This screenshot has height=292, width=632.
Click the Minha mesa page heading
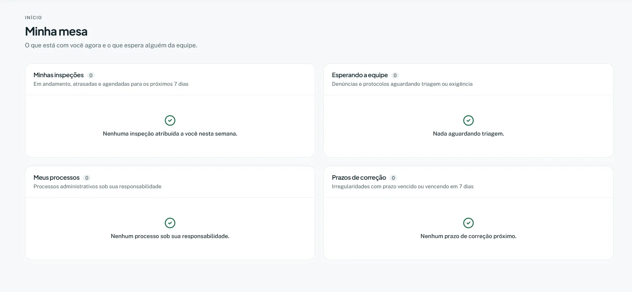56,31
